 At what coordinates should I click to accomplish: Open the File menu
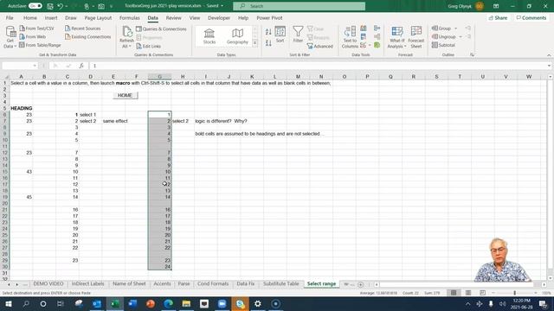coord(10,17)
